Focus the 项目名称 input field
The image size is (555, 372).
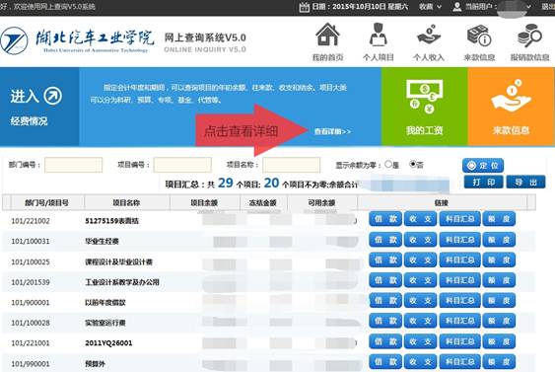(292, 165)
